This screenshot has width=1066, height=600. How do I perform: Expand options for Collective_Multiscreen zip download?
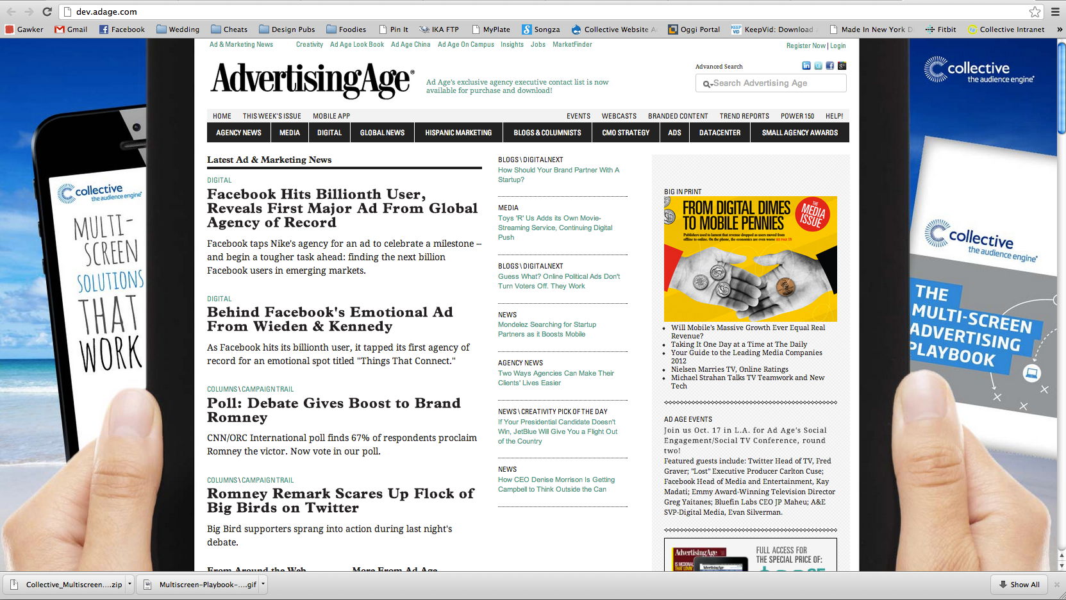point(129,585)
